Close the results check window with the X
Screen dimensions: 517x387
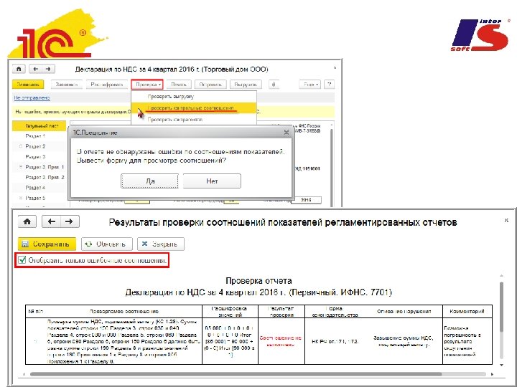506,220
